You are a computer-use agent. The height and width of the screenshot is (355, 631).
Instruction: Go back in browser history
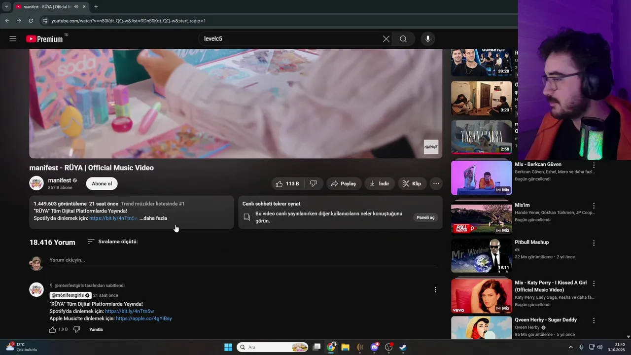pos(7,21)
